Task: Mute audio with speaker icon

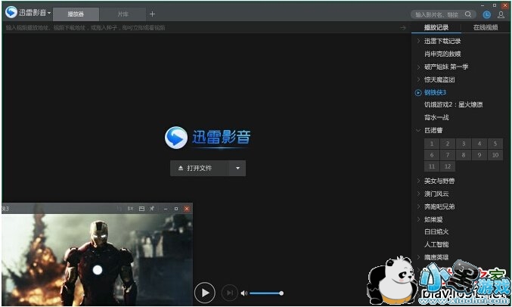Action: click(244, 293)
